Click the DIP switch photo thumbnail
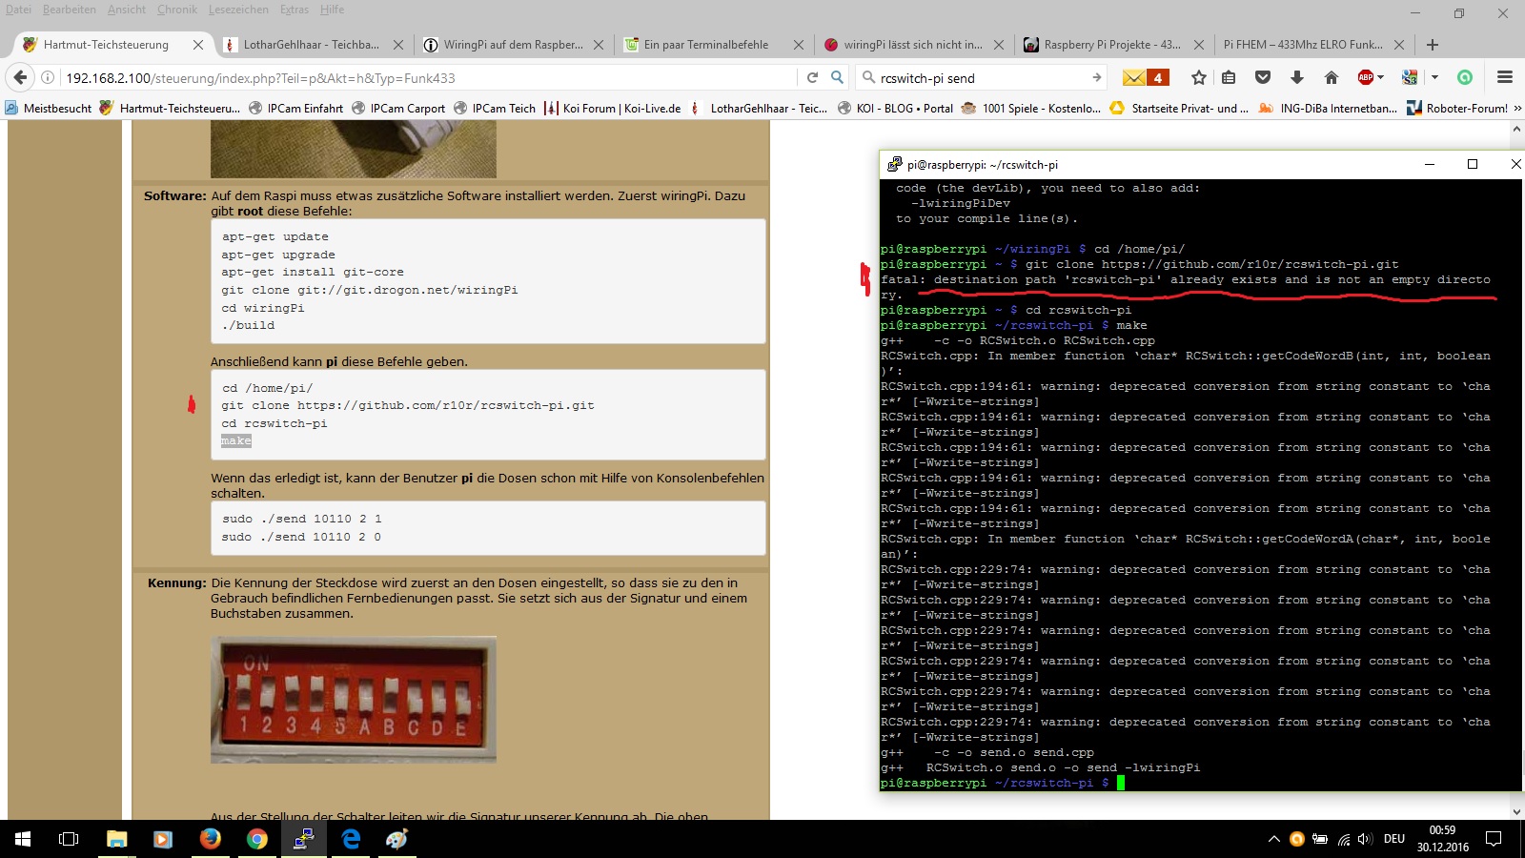 pyautogui.click(x=354, y=700)
